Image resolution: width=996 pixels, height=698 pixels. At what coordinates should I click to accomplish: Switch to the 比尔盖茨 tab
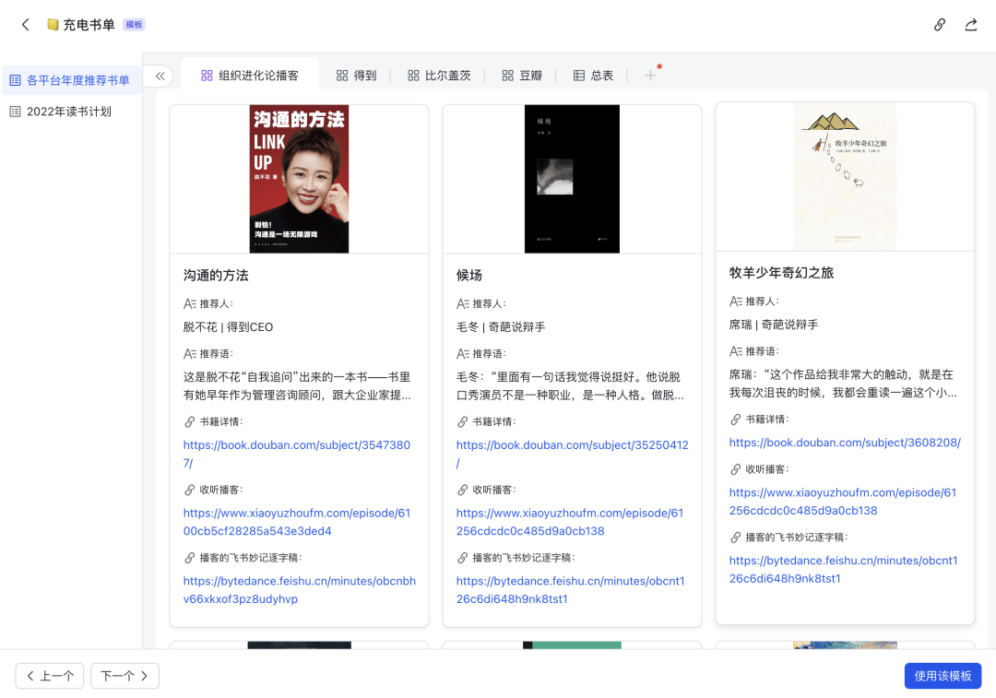(x=439, y=76)
